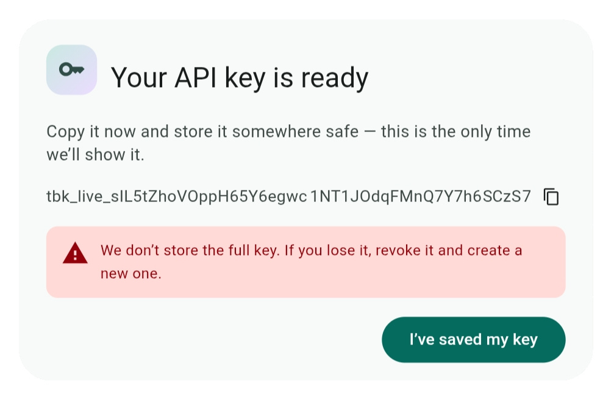
Task: Copy the API key using the clipboard icon
Action: tap(551, 197)
